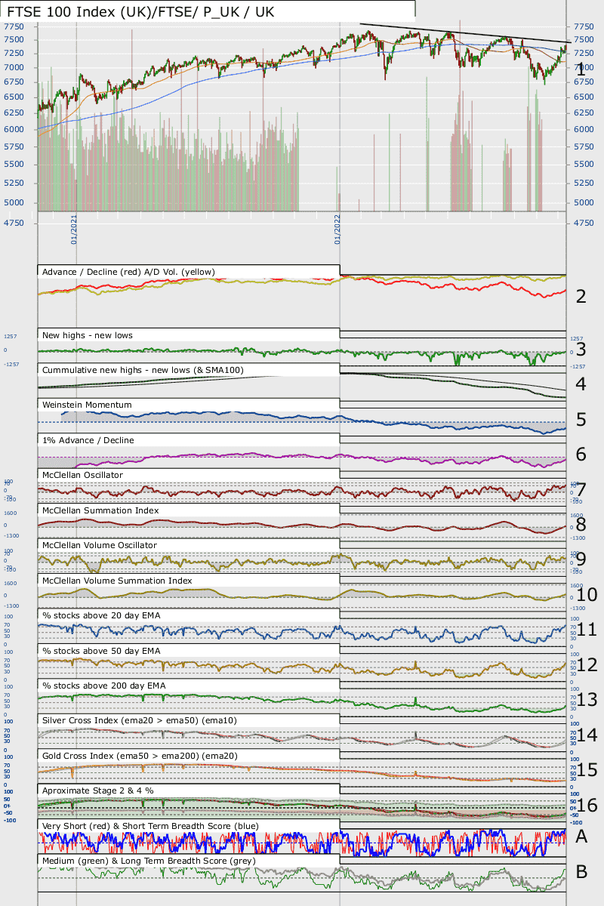Click the 5000 price label on right axis
The image size is (604, 906).
point(584,202)
